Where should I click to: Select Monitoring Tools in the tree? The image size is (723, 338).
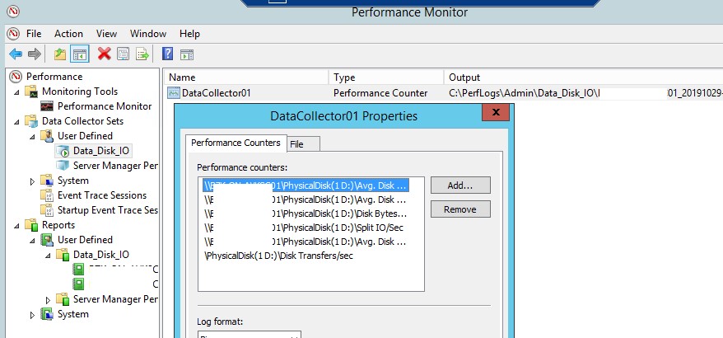tap(79, 92)
